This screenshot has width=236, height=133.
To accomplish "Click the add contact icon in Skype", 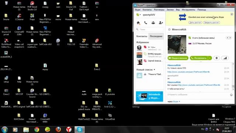I will 161,23.
